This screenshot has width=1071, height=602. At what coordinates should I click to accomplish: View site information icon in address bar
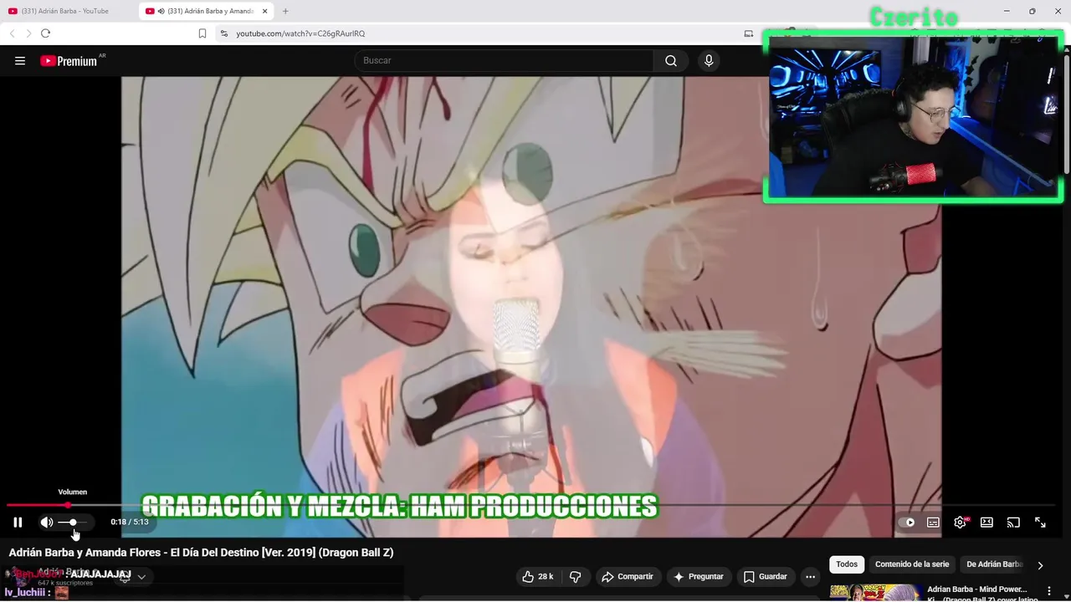coord(223,33)
